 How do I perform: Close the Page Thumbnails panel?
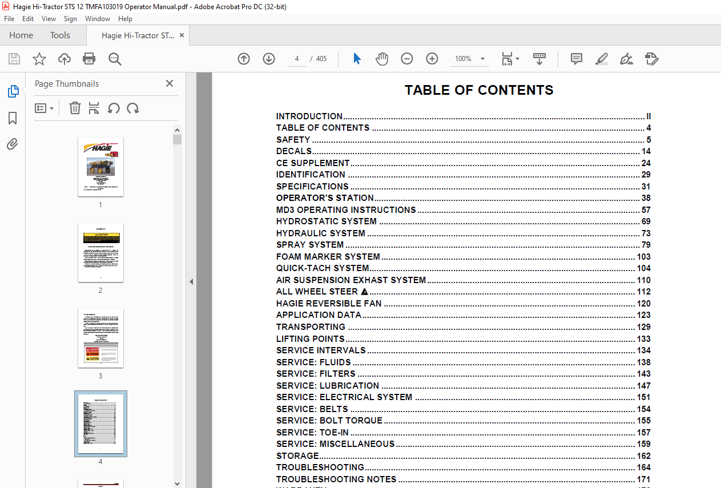(x=170, y=83)
